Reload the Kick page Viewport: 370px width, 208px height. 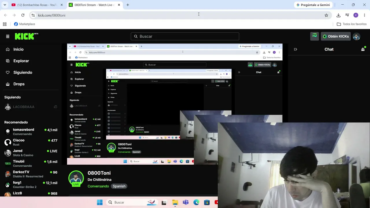23,15
